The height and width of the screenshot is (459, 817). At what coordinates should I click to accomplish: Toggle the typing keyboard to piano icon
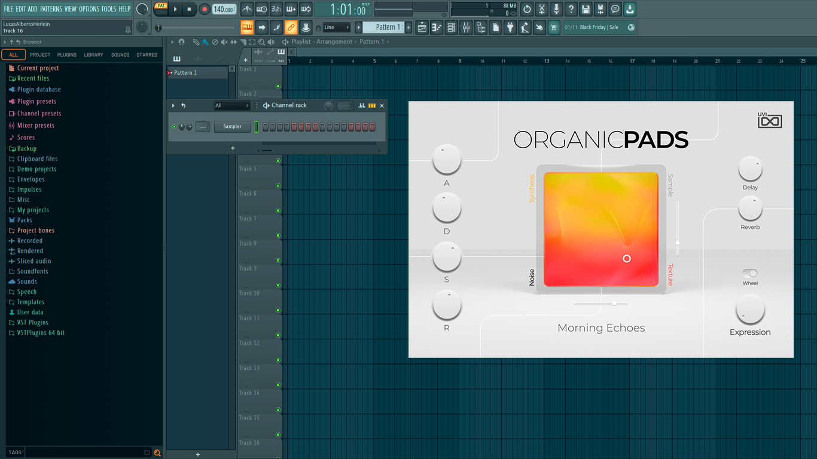(x=246, y=27)
